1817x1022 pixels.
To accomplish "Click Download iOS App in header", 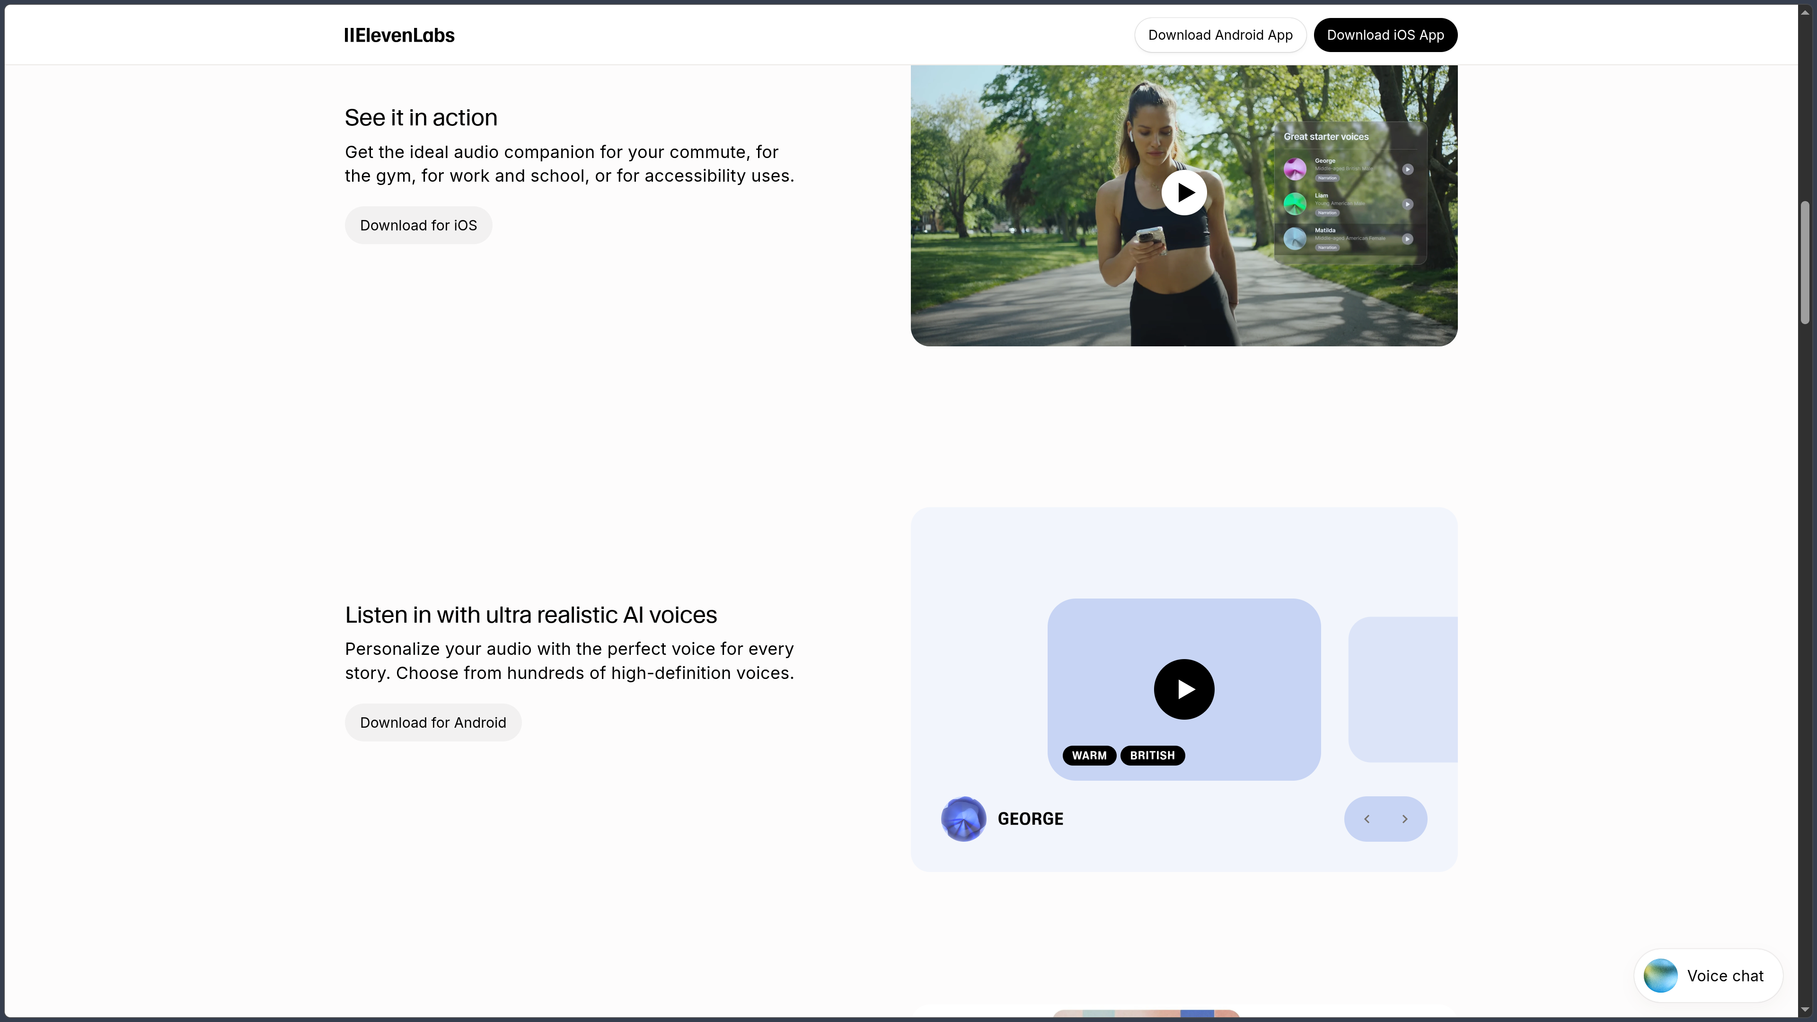I will tap(1385, 35).
